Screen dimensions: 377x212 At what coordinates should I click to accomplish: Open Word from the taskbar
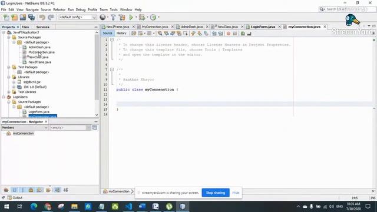point(142,207)
